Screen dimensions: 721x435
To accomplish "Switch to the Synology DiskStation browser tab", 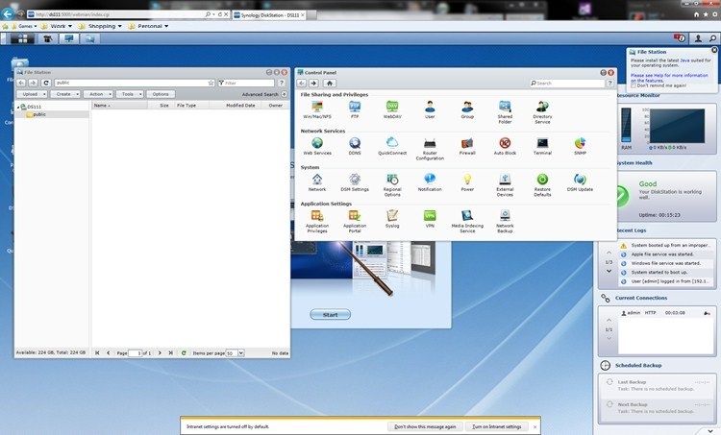I will pyautogui.click(x=269, y=14).
